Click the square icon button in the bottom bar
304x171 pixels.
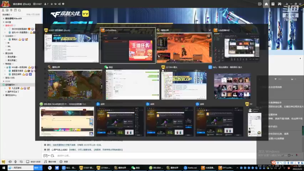[28, 161]
